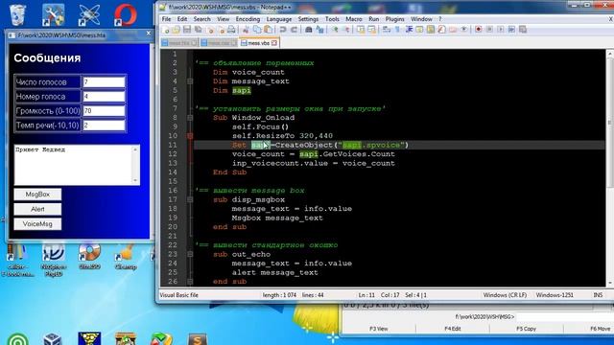Click the Alert button
This screenshot has height=345, width=614.
[x=37, y=209]
